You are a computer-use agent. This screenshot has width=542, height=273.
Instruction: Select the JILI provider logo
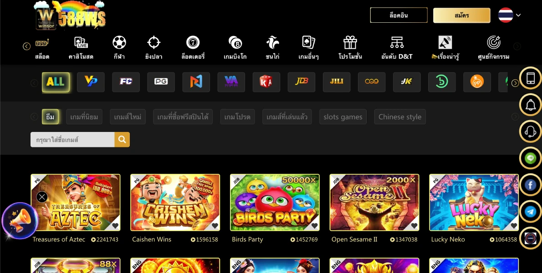[337, 82]
